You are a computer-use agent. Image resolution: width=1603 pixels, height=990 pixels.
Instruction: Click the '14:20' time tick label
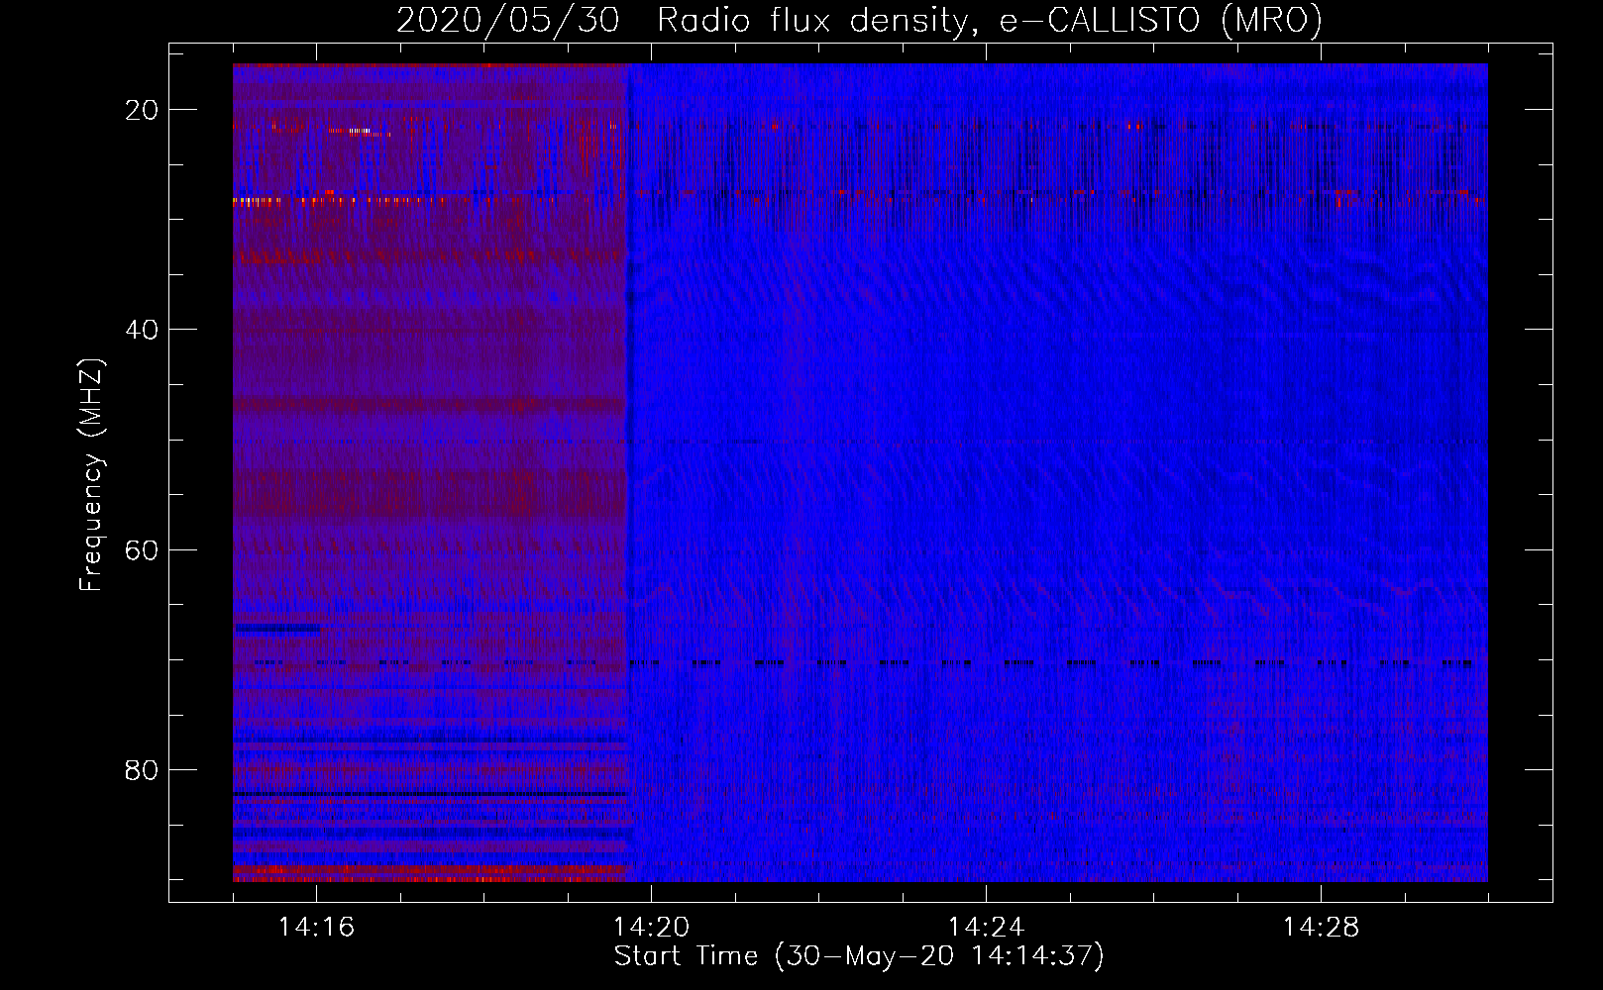pyautogui.click(x=651, y=928)
